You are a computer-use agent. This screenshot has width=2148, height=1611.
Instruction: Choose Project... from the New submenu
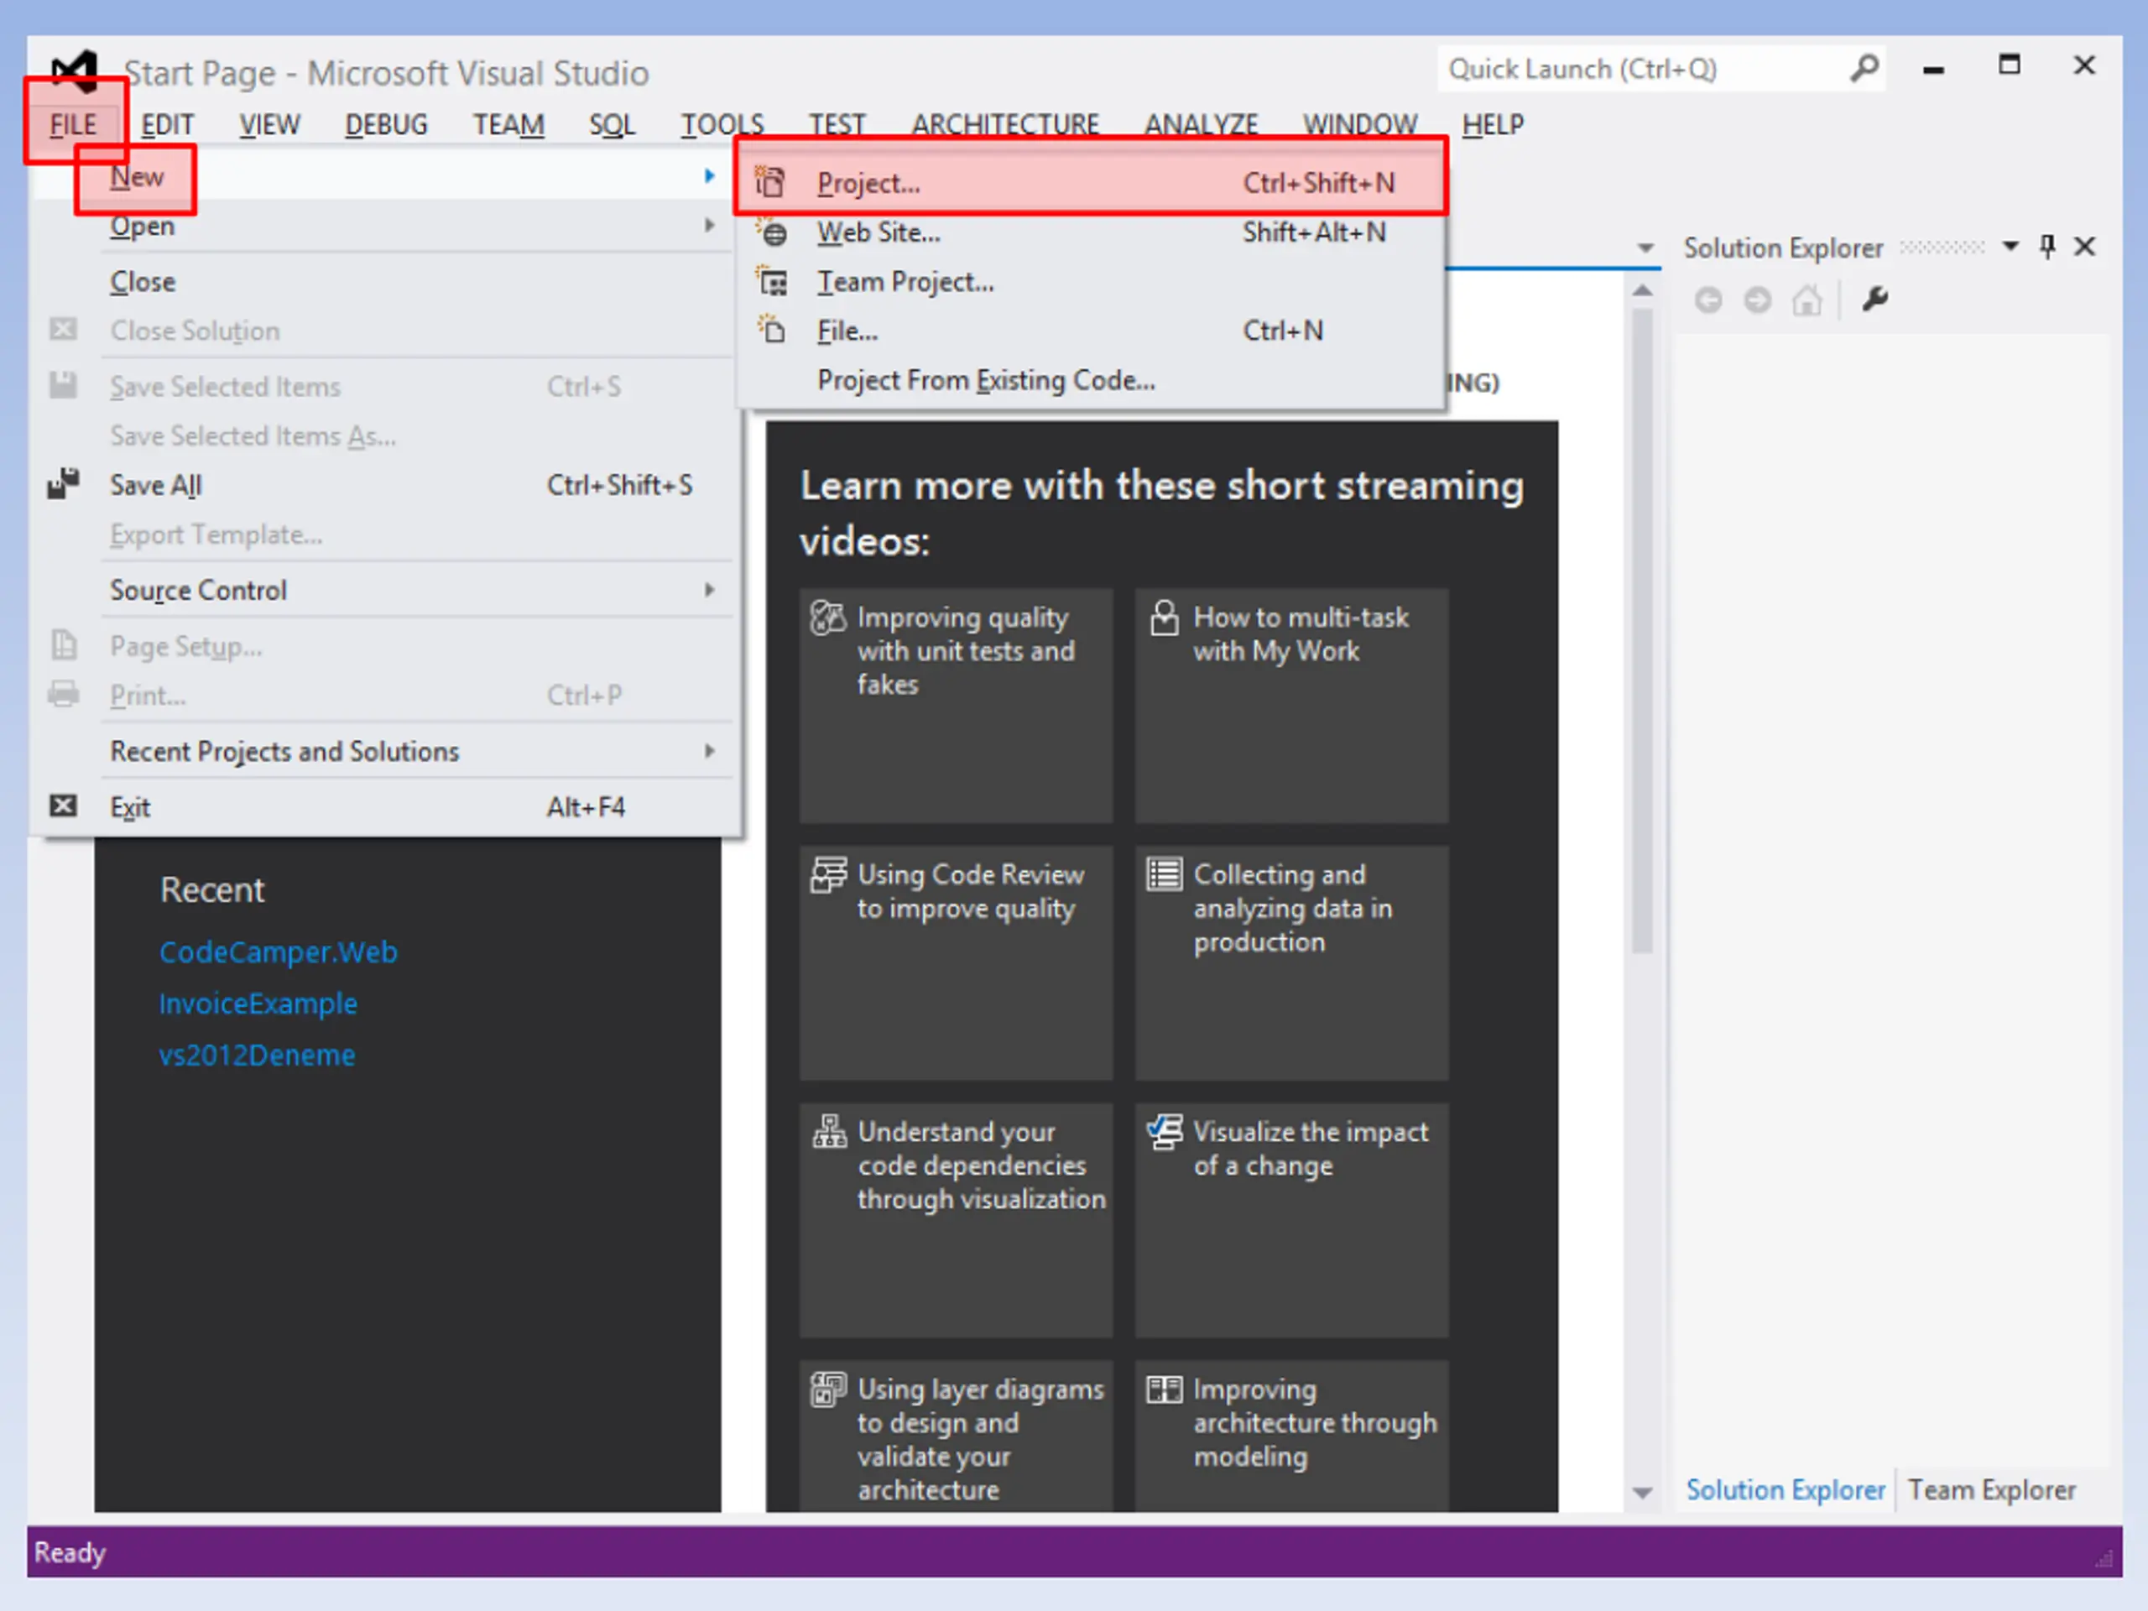pyautogui.click(x=1091, y=183)
